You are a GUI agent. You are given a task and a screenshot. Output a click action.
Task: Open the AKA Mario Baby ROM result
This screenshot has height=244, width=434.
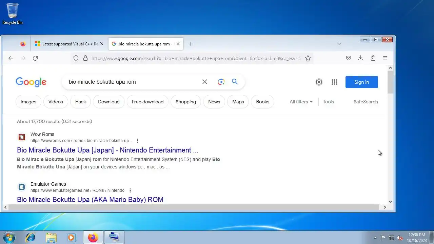[90, 200]
